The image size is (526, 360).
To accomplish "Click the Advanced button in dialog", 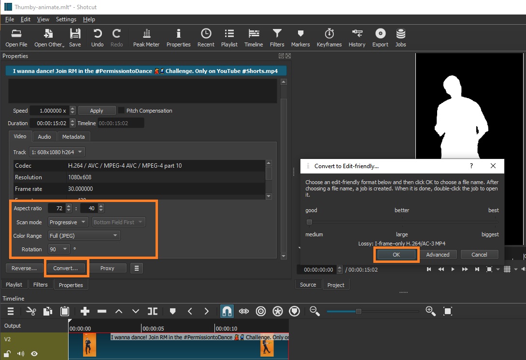I will 438,255.
